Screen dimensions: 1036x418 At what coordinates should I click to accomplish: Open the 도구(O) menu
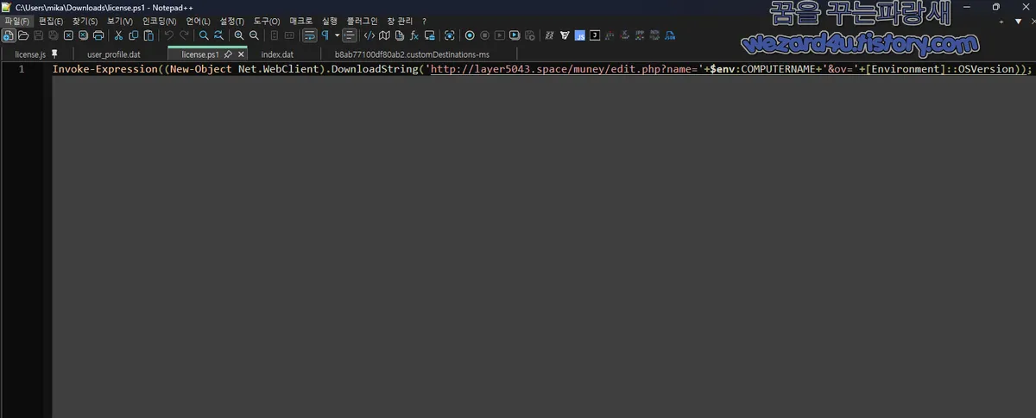267,21
